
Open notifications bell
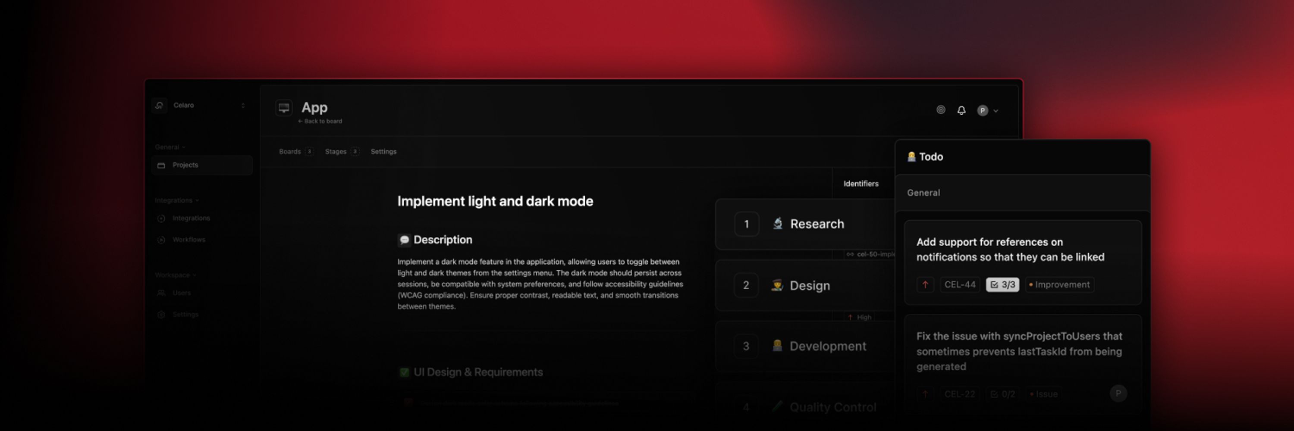coord(961,110)
